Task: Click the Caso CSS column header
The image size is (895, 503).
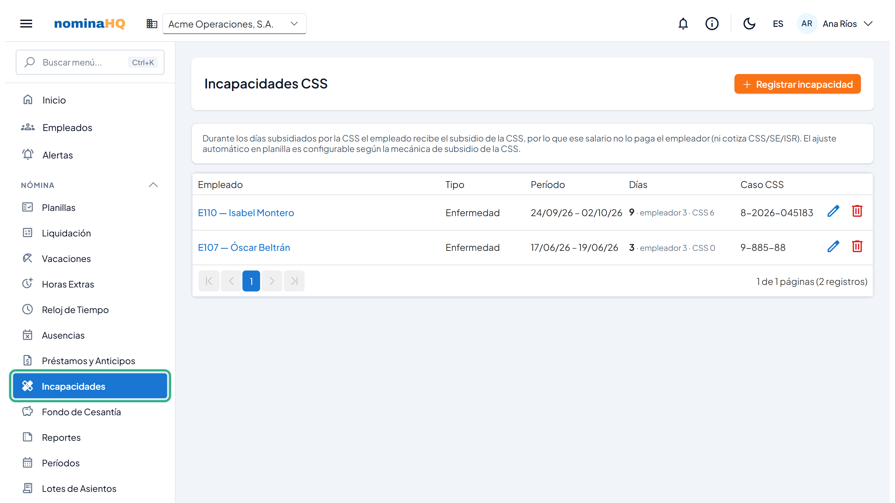Action: (762, 184)
